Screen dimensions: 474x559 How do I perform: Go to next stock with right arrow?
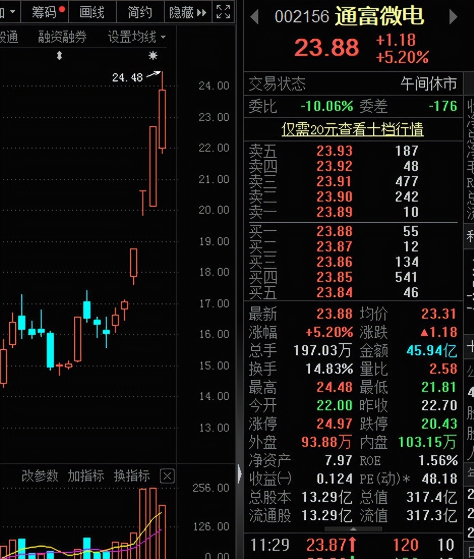pyautogui.click(x=453, y=17)
